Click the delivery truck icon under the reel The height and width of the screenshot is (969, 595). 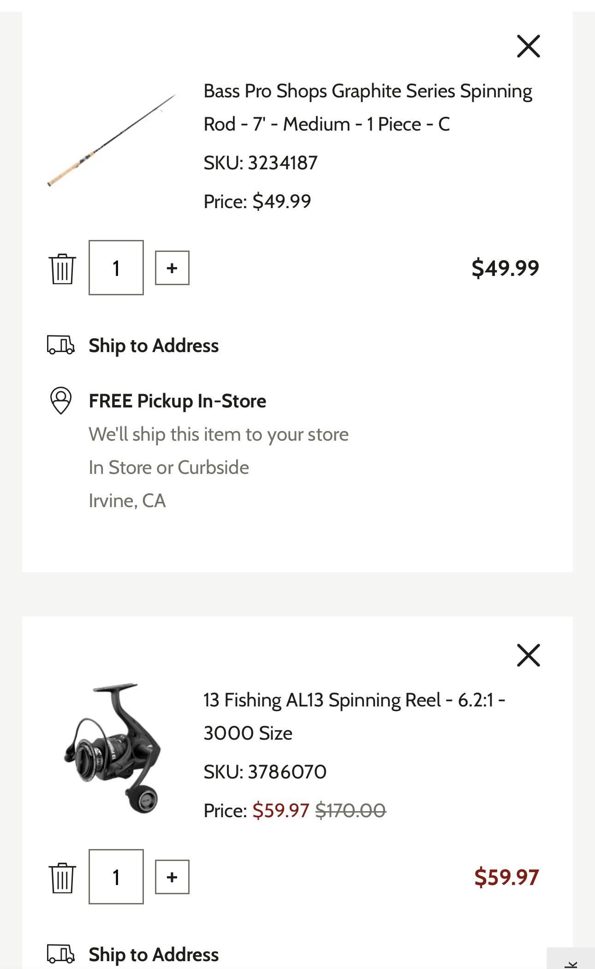(60, 954)
